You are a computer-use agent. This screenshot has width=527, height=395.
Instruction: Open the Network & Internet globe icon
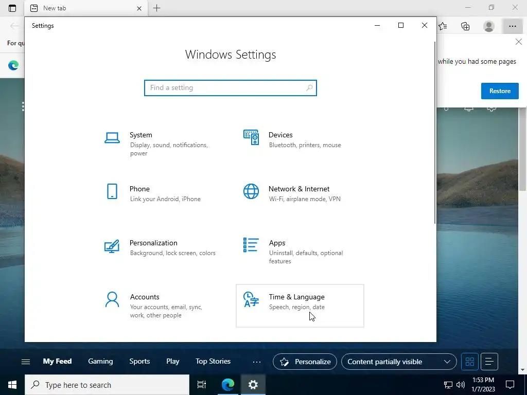coord(251,191)
